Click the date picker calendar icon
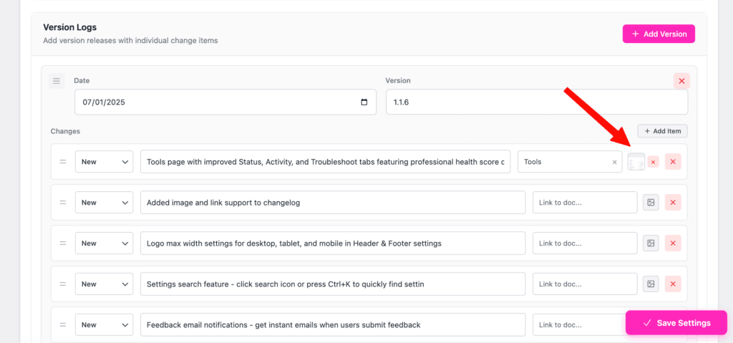This screenshot has height=343, width=733. point(364,102)
